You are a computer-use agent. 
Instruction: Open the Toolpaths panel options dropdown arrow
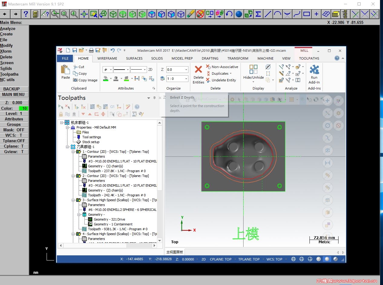pos(149,98)
